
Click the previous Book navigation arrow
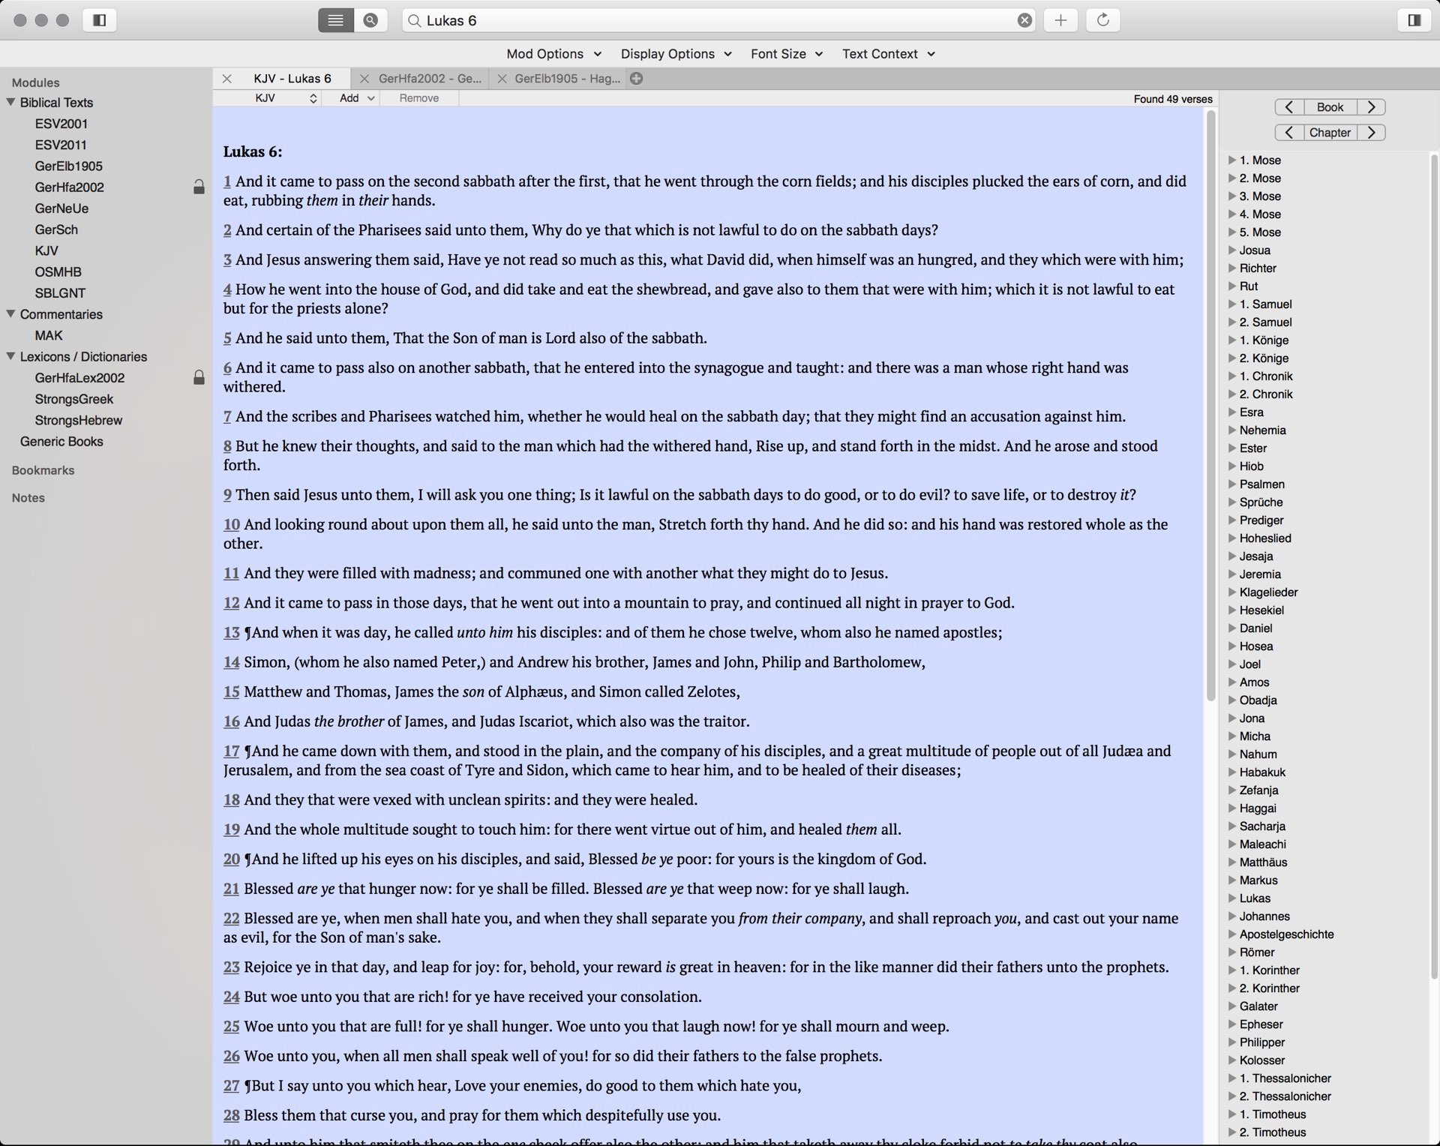[x=1288, y=106]
